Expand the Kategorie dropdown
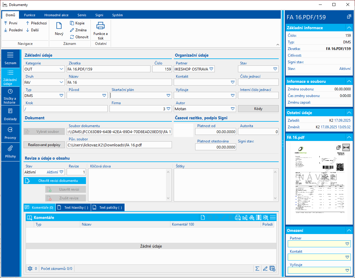The image size is (355, 278). click(62, 69)
